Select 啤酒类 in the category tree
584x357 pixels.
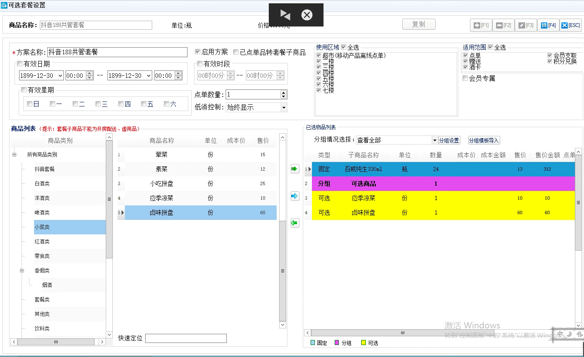[x=42, y=212]
